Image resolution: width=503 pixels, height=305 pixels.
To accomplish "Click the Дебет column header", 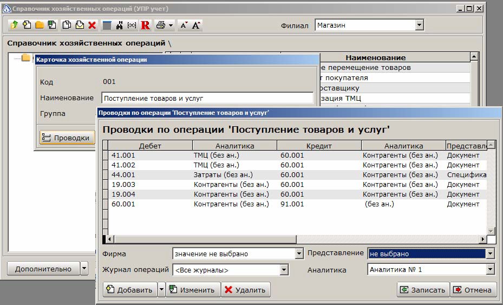I will point(150,146).
